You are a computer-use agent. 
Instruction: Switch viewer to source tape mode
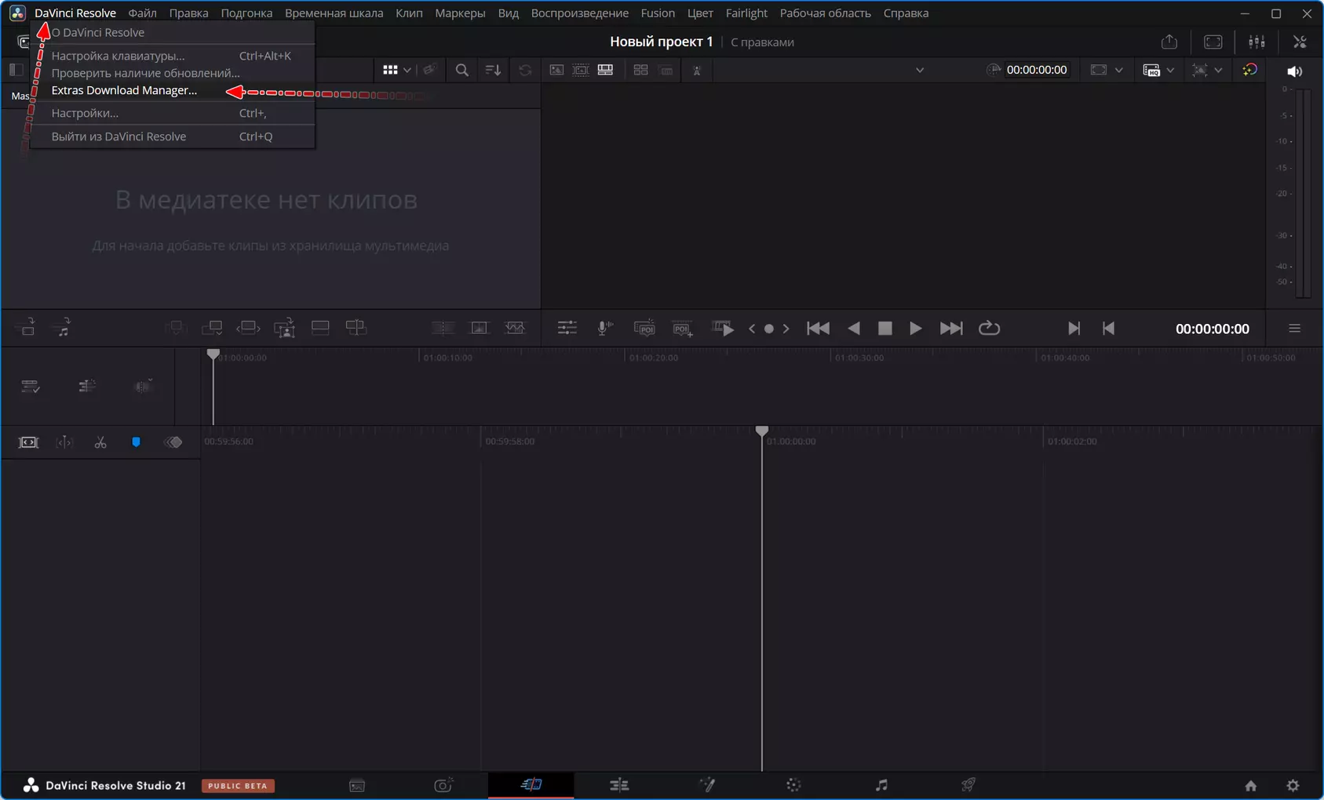pos(581,70)
